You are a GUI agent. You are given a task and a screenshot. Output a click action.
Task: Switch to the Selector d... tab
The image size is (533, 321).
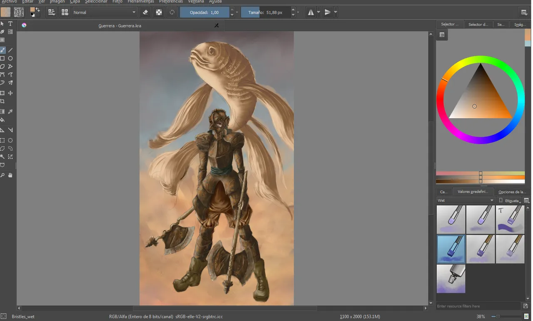click(x=478, y=25)
